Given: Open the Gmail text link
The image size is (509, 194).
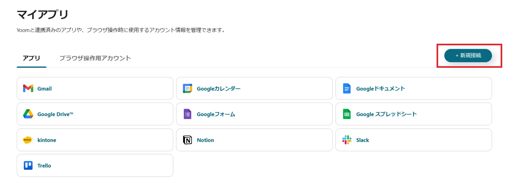Looking at the screenshot, I should tap(45, 89).
